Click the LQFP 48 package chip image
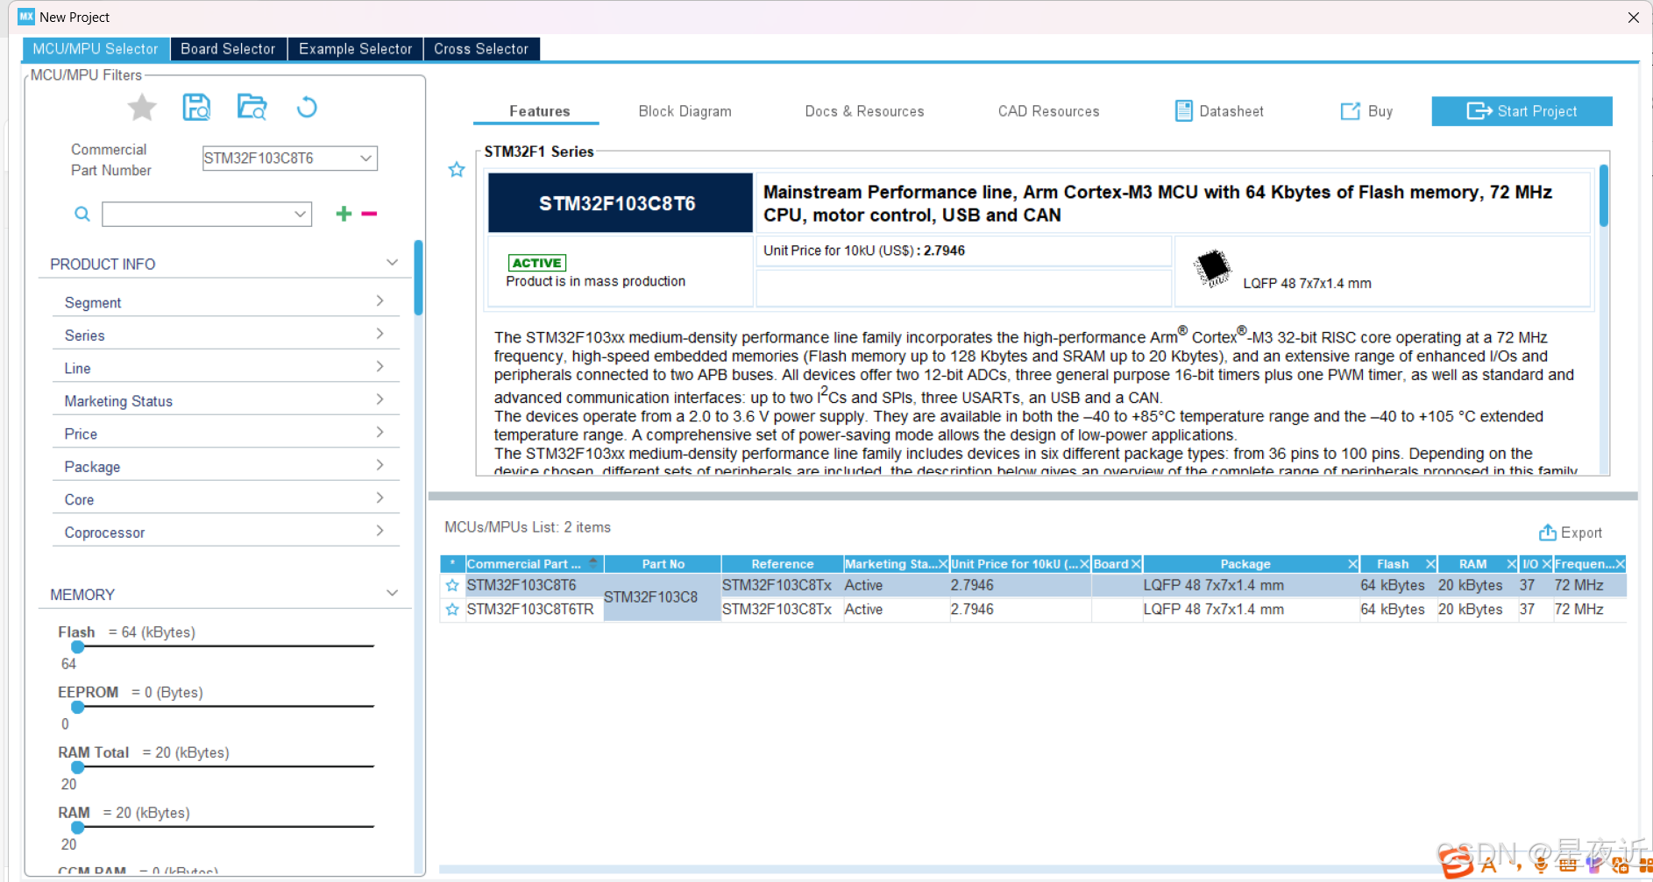1653x882 pixels. [1214, 268]
